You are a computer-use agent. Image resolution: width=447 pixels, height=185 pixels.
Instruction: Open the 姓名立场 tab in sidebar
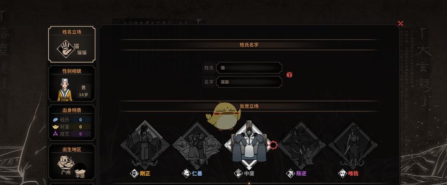click(72, 44)
